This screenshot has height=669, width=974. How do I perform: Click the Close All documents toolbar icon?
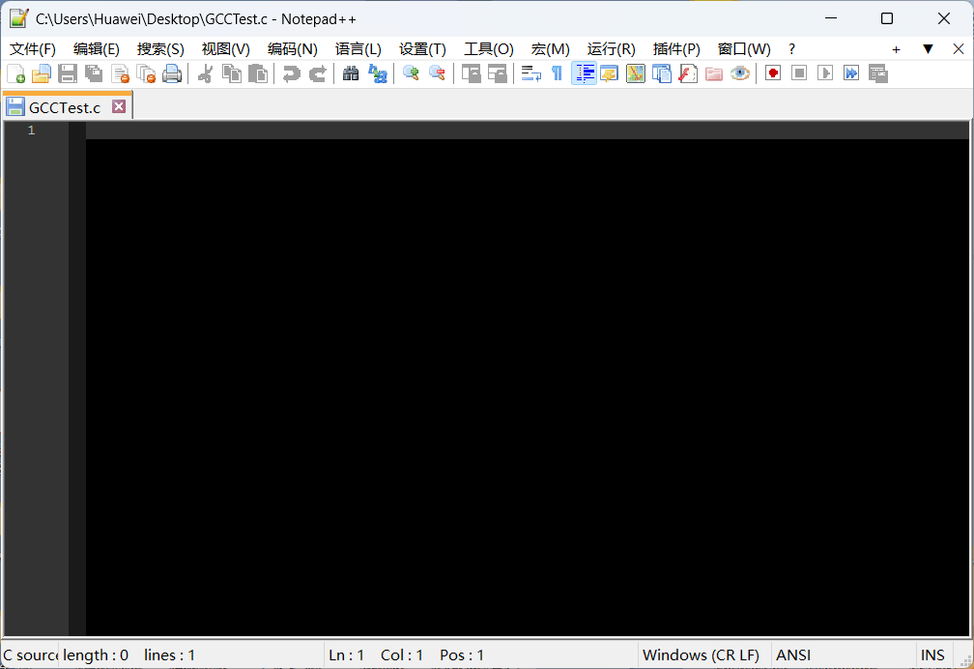pos(146,73)
